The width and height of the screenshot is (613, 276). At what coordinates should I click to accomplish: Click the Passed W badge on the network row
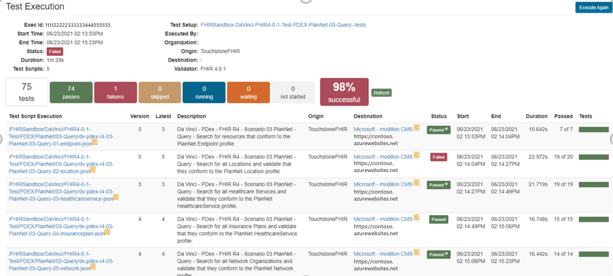pos(438,254)
